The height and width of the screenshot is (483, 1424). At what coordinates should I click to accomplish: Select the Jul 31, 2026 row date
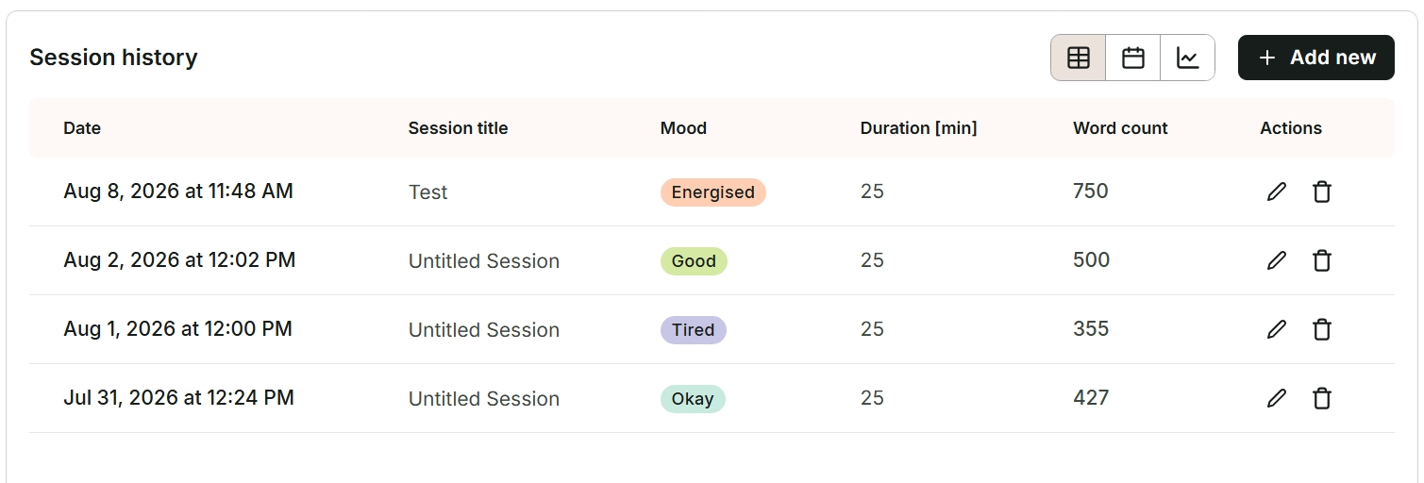click(x=178, y=398)
